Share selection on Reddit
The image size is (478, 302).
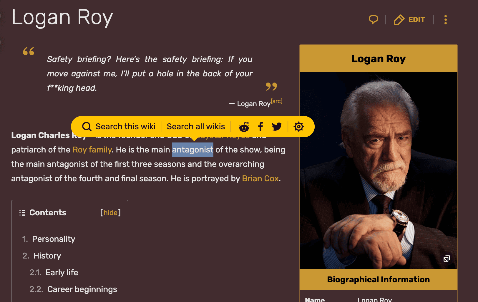click(244, 127)
